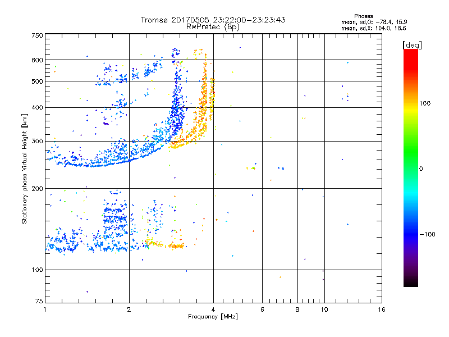Click the colorbar label '100'

click(425, 103)
